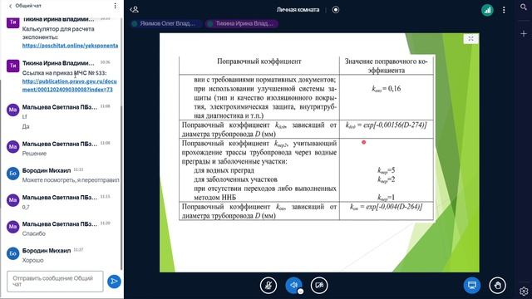Open chat panel three-dot menu

[115, 6]
